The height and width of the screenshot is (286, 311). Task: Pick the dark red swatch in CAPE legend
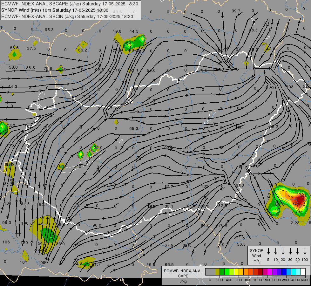260,272
